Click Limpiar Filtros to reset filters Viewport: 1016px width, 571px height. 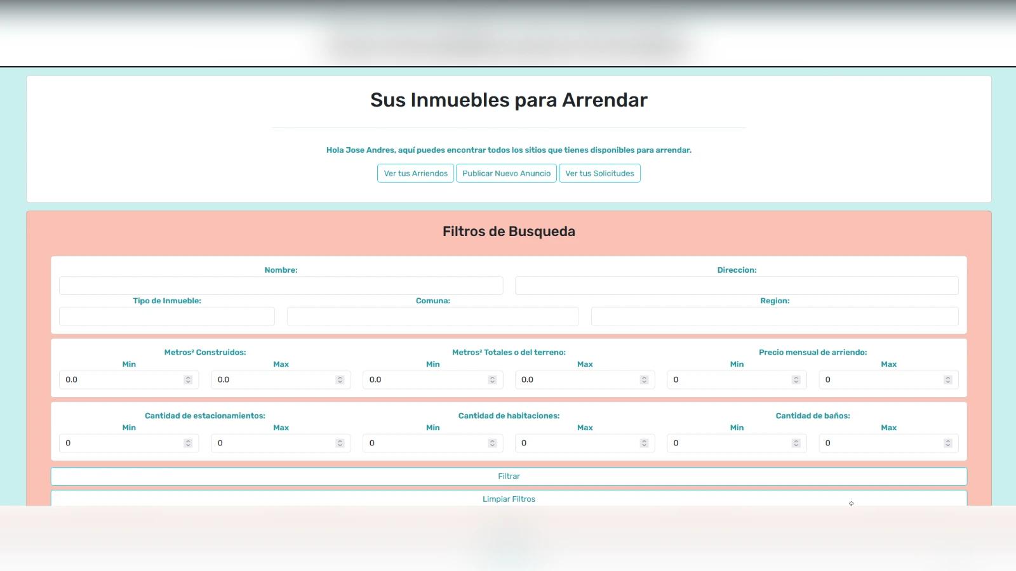tap(508, 499)
